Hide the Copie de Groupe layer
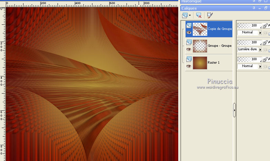This screenshot has height=161, width=270. (189, 32)
